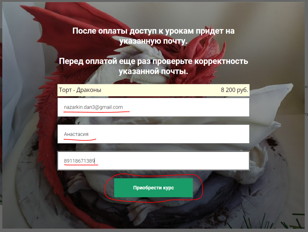Place cursor on the phone number digits
The image size is (308, 232).
pos(79,161)
